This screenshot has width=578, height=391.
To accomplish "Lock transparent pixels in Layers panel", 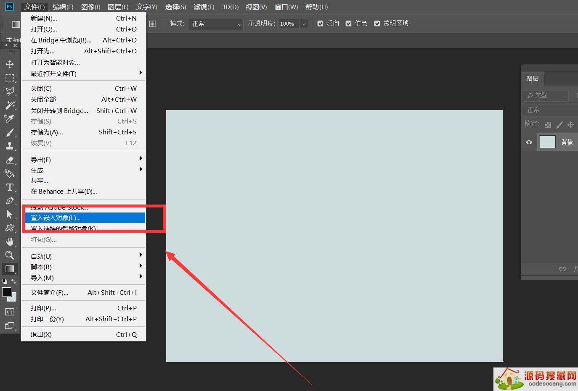I will pos(548,125).
